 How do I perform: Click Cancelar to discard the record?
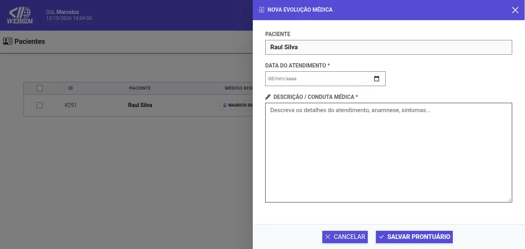point(345,237)
